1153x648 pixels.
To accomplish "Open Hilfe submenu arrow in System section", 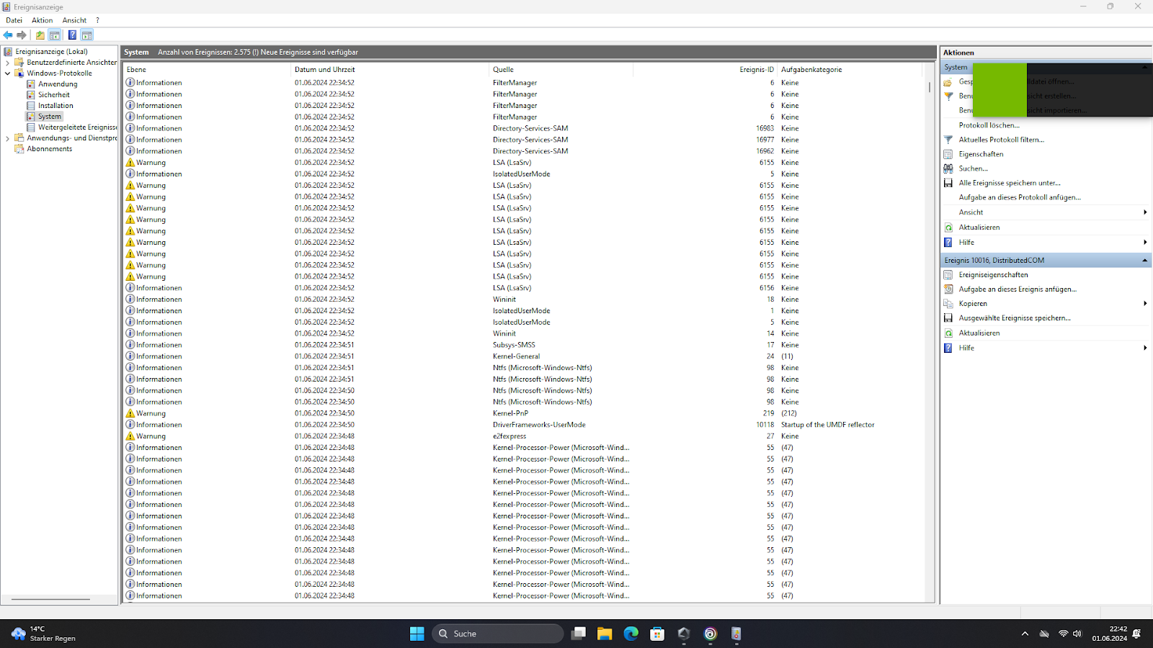I will point(1145,243).
